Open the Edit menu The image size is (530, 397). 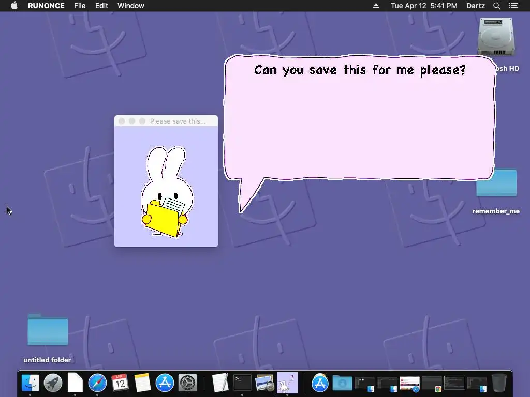point(101,6)
